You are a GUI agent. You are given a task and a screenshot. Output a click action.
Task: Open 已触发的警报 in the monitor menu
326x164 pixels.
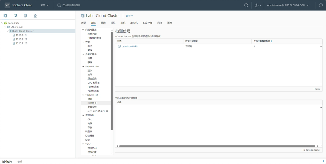pyautogui.click(x=94, y=38)
